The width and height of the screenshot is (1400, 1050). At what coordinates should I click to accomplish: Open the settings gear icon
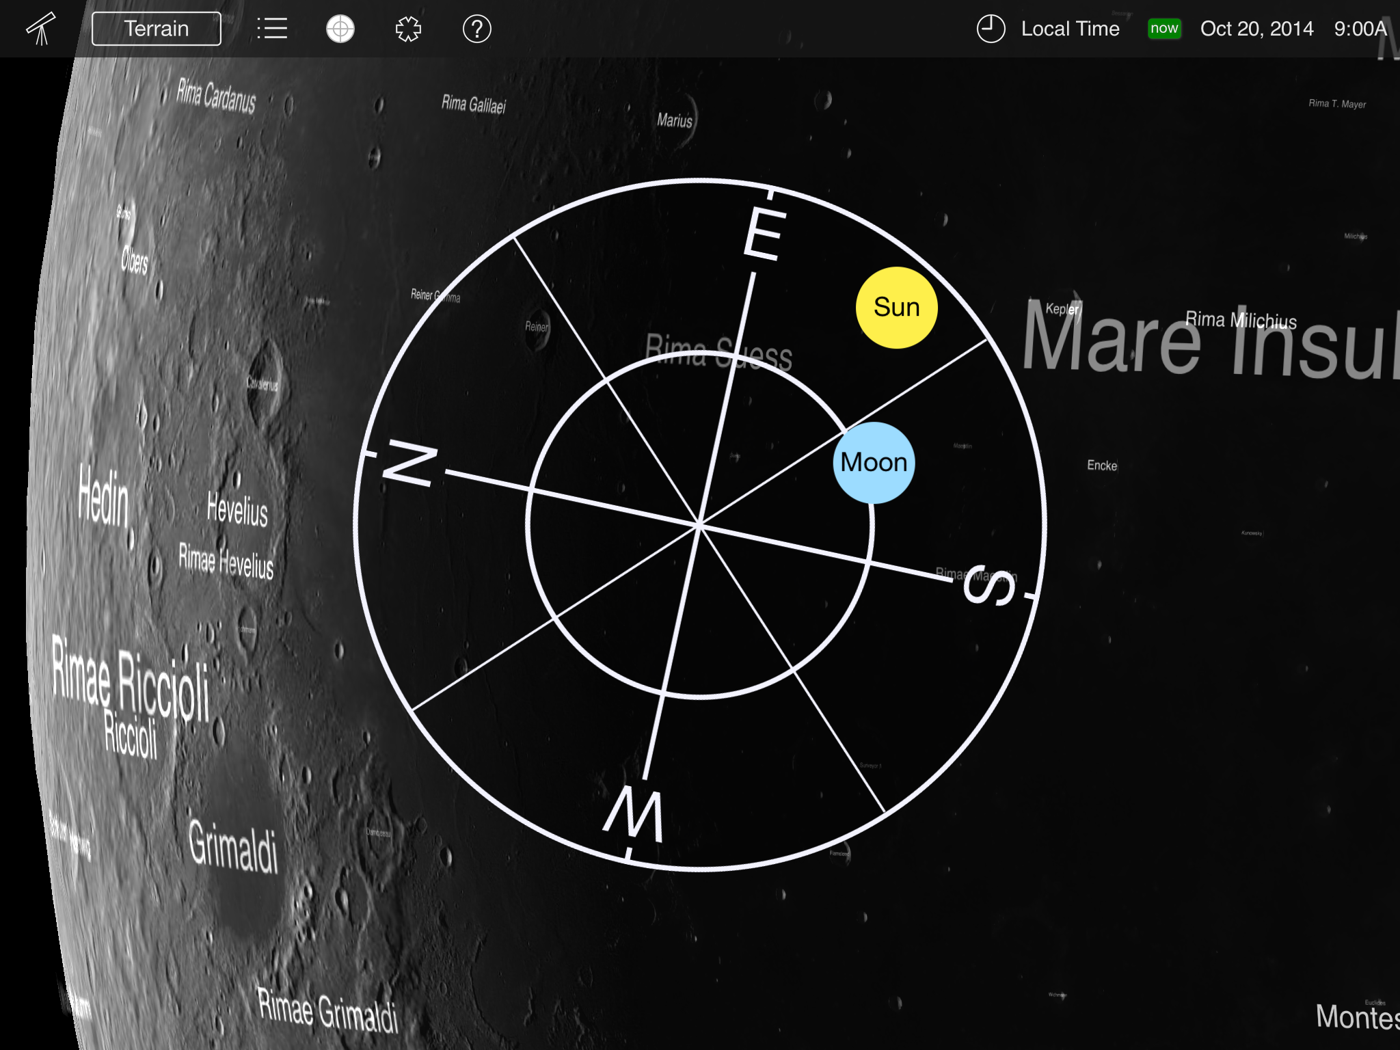tap(408, 29)
